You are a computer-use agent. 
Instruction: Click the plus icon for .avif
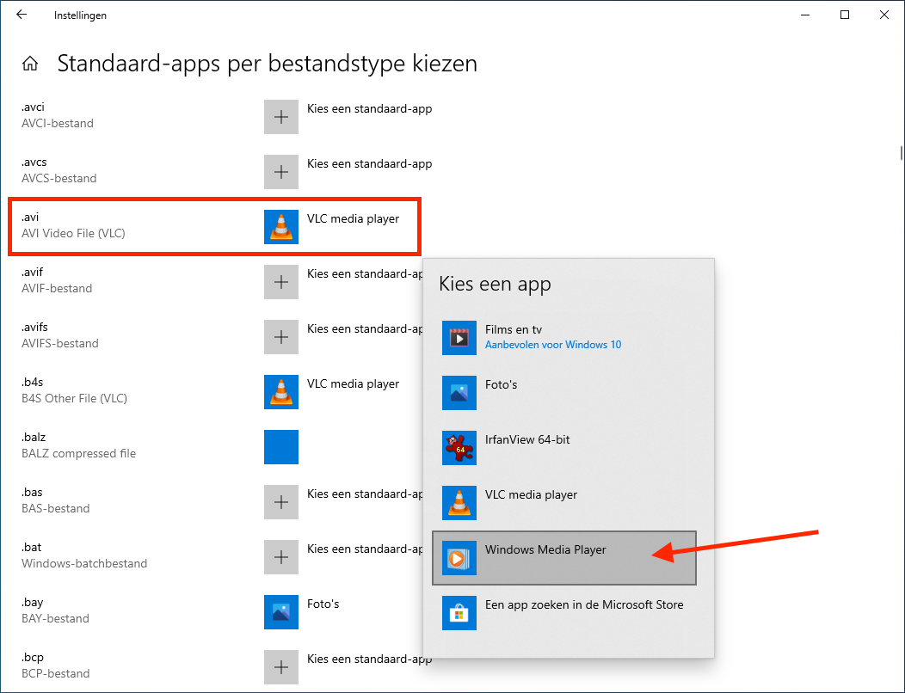tap(280, 282)
